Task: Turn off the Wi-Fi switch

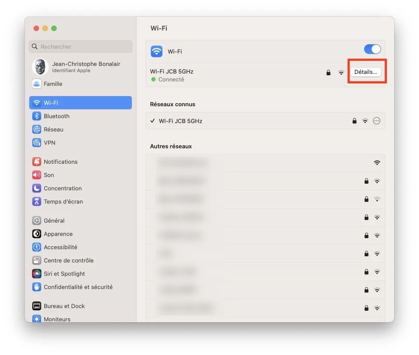Action: 372,49
